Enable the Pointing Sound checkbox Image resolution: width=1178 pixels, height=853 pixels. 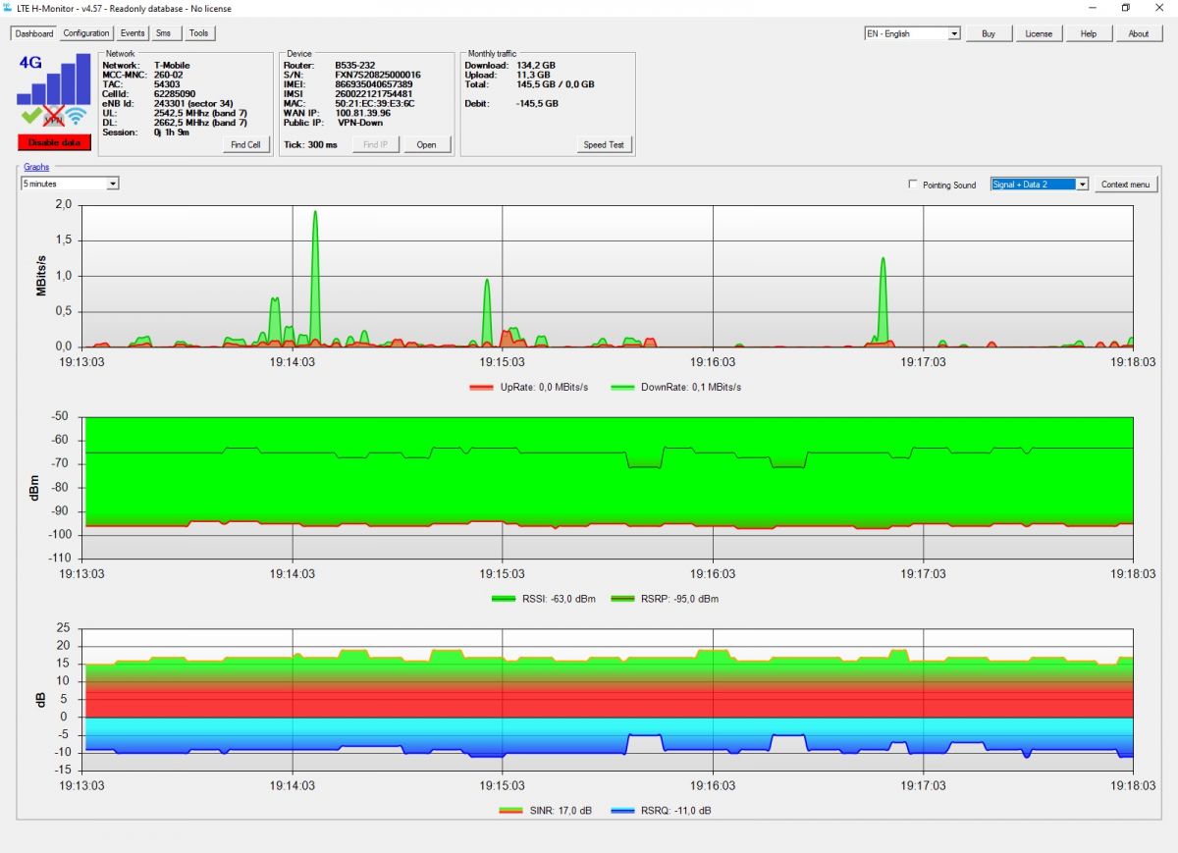pyautogui.click(x=914, y=185)
